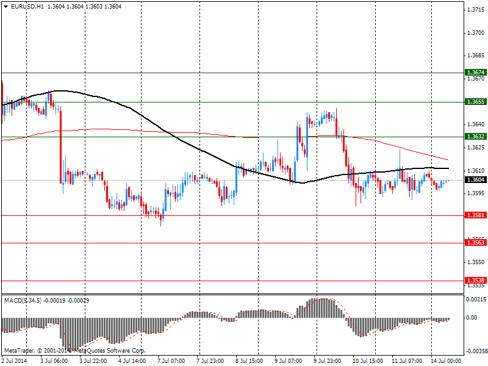Click the 7 Jul 23:00 time axis label
This screenshot has height=366, width=488.
tap(210, 361)
